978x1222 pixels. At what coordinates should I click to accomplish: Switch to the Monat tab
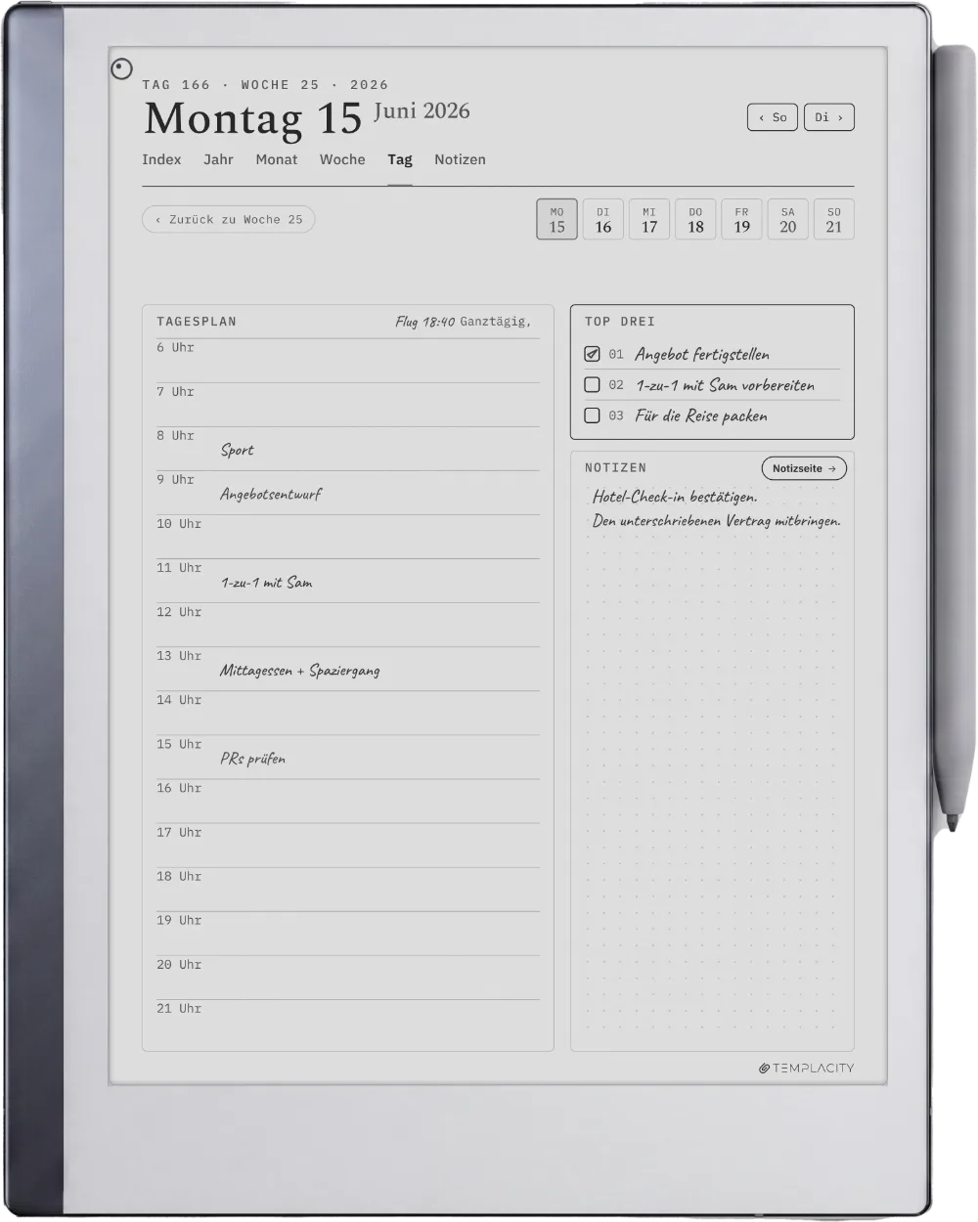277,159
